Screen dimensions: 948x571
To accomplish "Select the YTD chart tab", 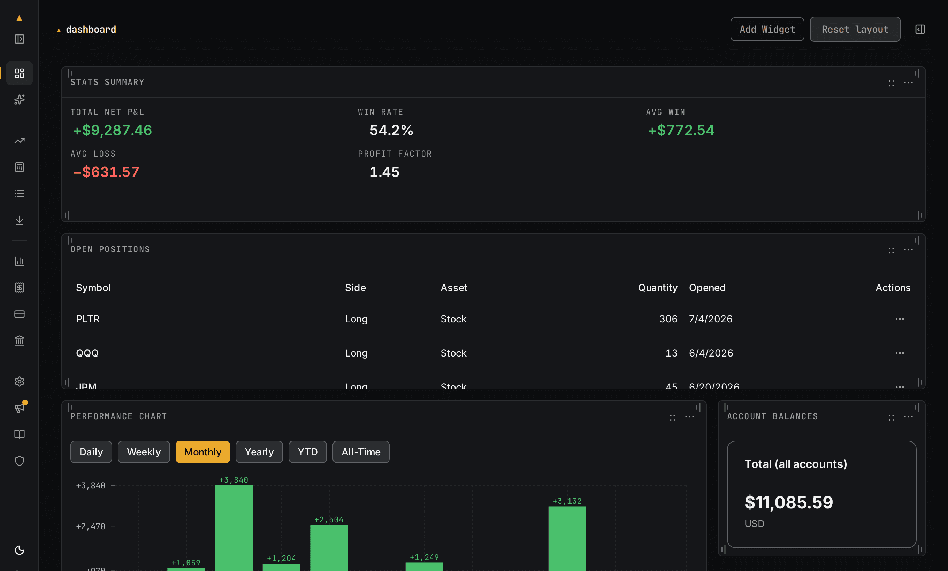I will click(x=307, y=452).
